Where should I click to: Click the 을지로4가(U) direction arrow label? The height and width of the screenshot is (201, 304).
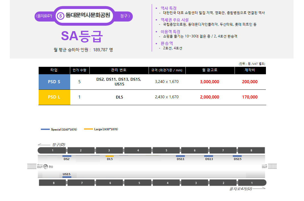(x=247, y=189)
